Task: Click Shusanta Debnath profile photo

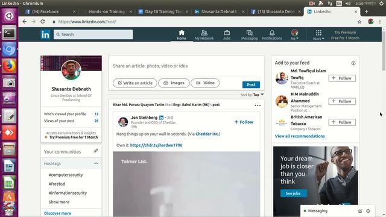Action: (x=71, y=71)
